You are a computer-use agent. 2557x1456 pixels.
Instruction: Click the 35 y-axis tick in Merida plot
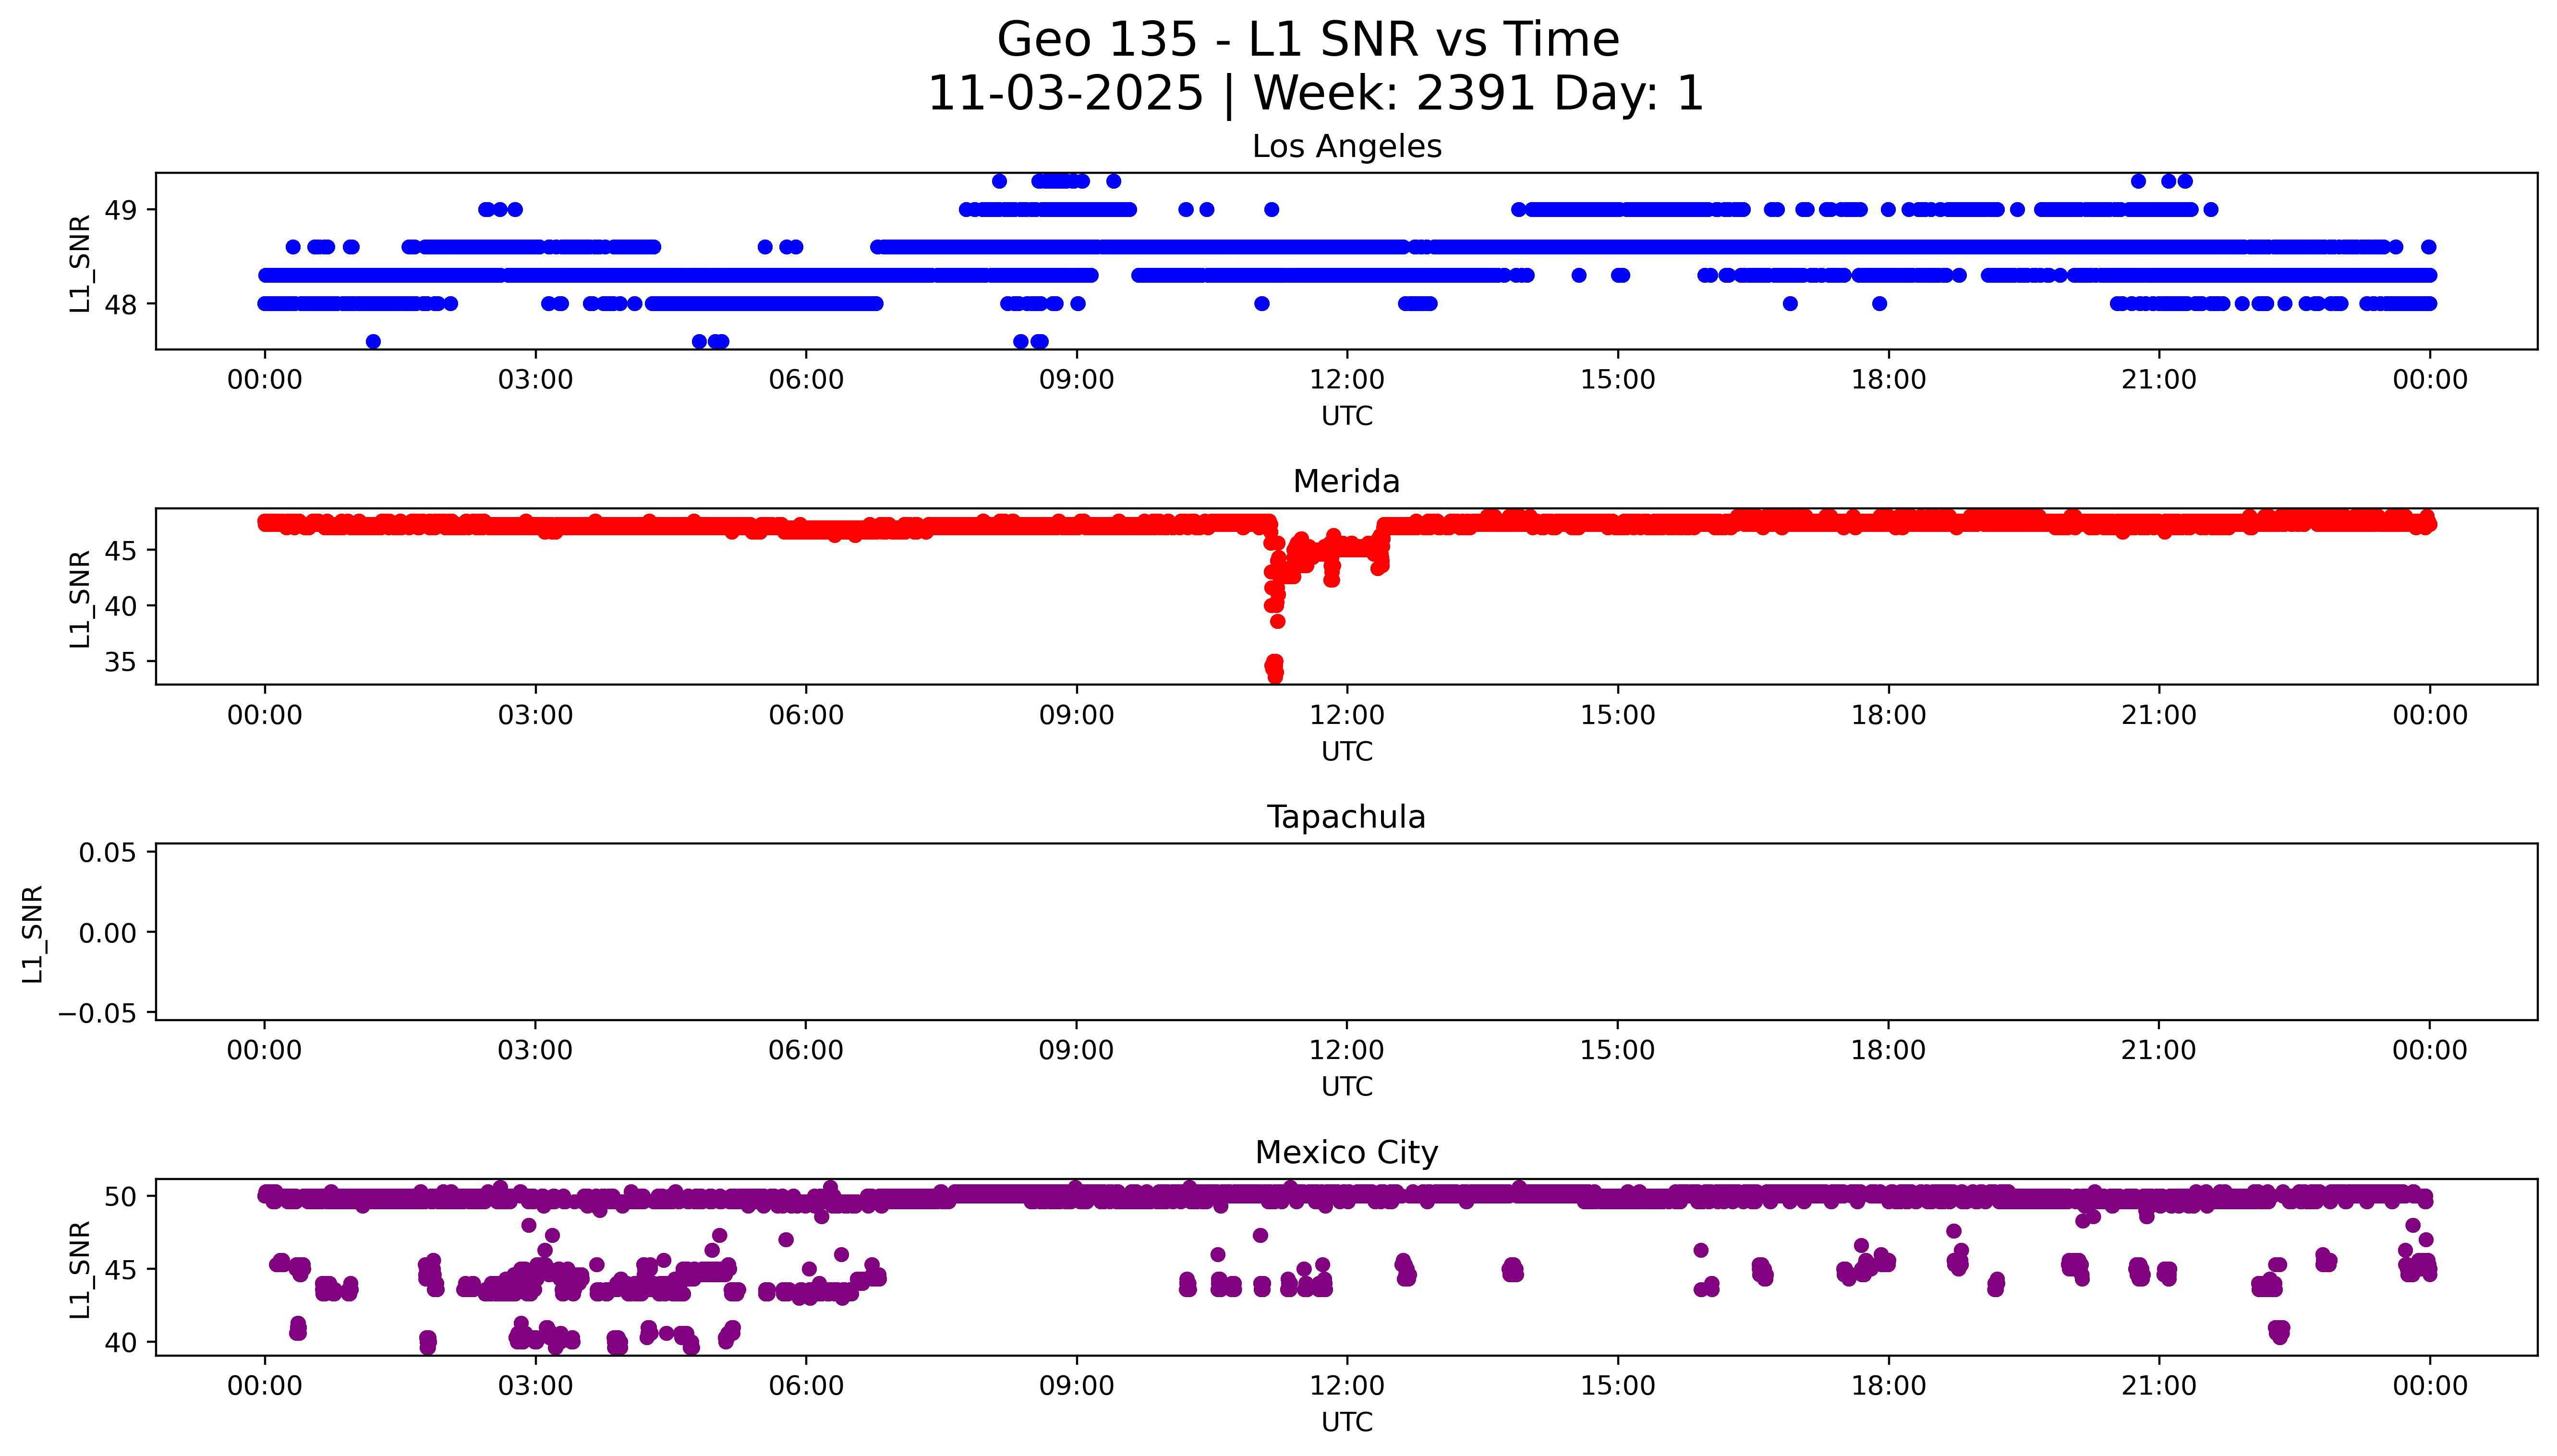121,662
